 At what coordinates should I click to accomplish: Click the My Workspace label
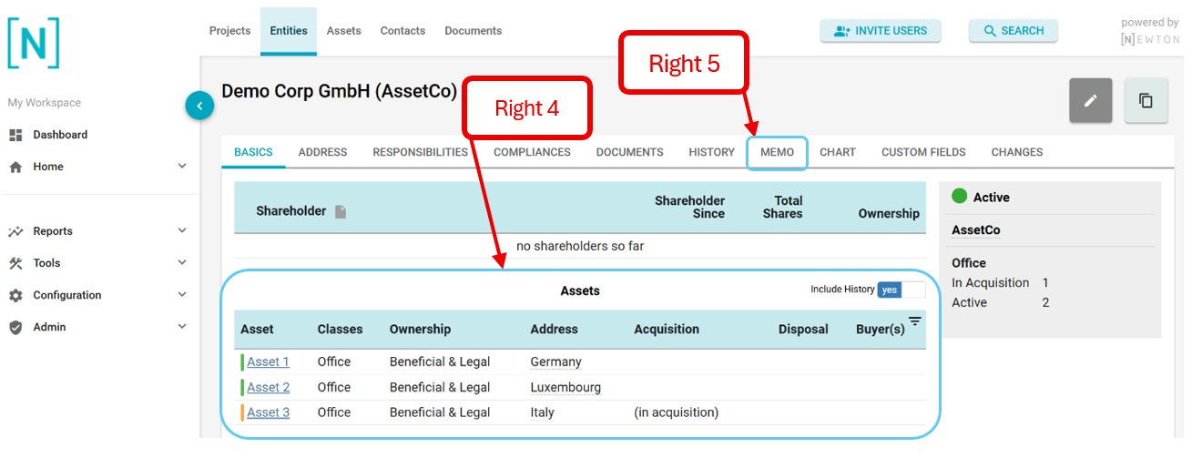pos(45,103)
